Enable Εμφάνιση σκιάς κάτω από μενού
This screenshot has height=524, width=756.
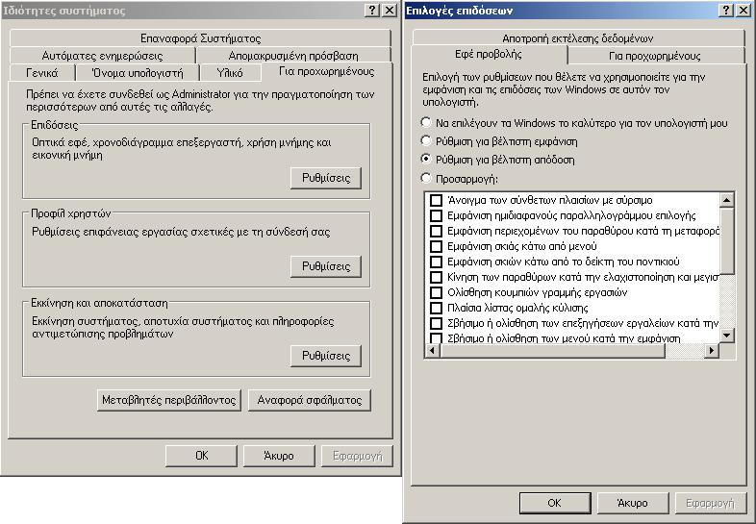pos(436,246)
